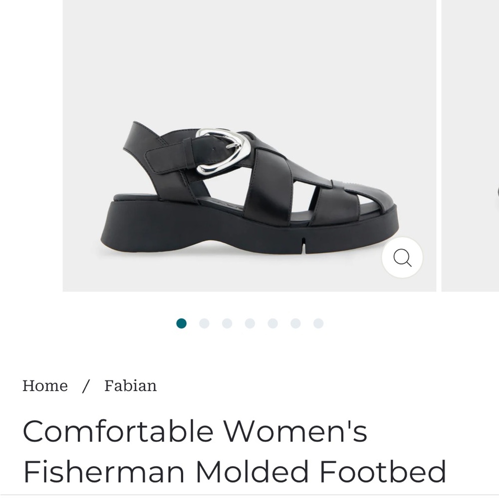Navigate to Home via the breadcrumb link
The image size is (499, 499).
(46, 385)
